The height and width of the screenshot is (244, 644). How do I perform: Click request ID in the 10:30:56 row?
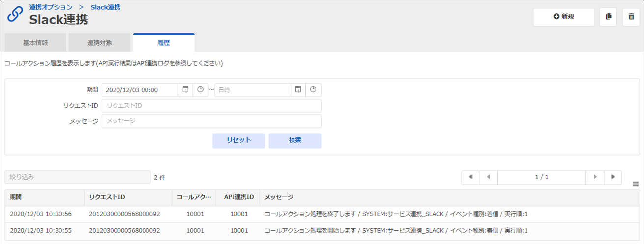coord(124,214)
